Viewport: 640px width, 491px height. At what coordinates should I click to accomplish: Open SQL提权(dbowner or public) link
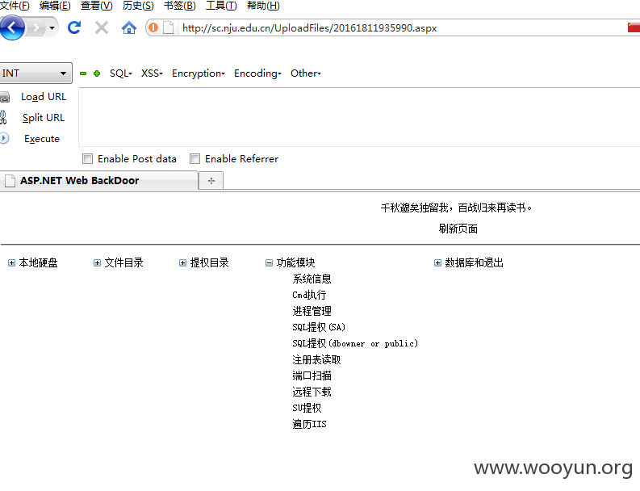click(x=355, y=343)
